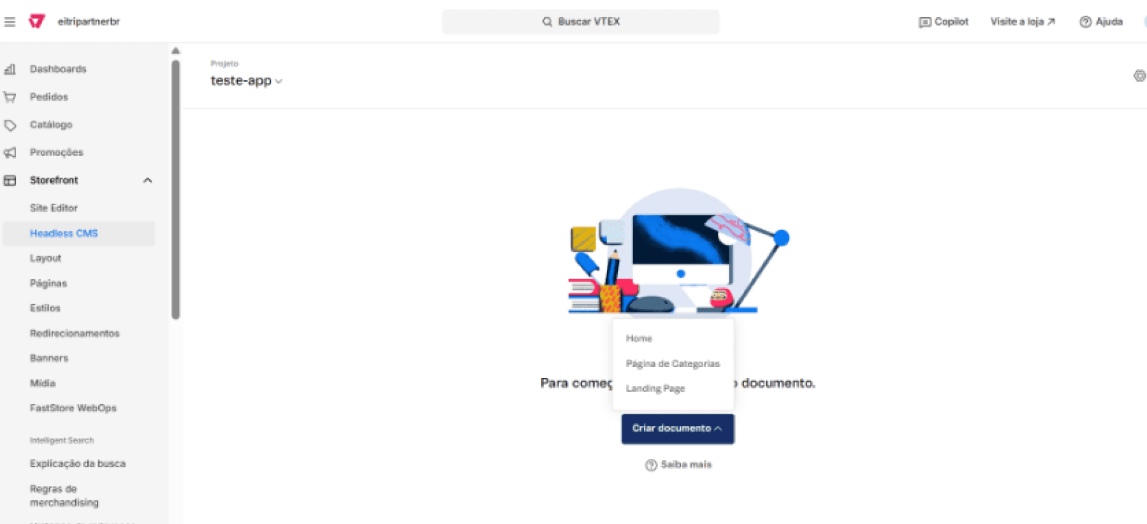Open the hamburger navigation menu
Image resolution: width=1147 pixels, height=524 pixels.
tap(10, 22)
